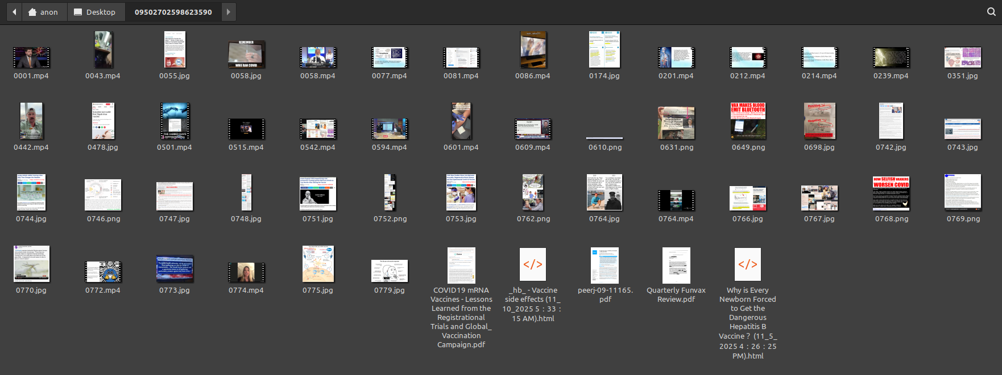Click the file name 0770.jpg
The height and width of the screenshot is (375, 1002).
[31, 290]
